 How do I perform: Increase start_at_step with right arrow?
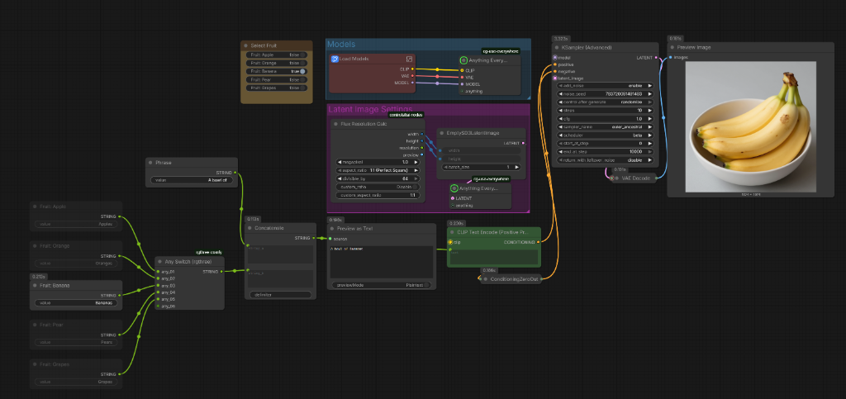649,144
